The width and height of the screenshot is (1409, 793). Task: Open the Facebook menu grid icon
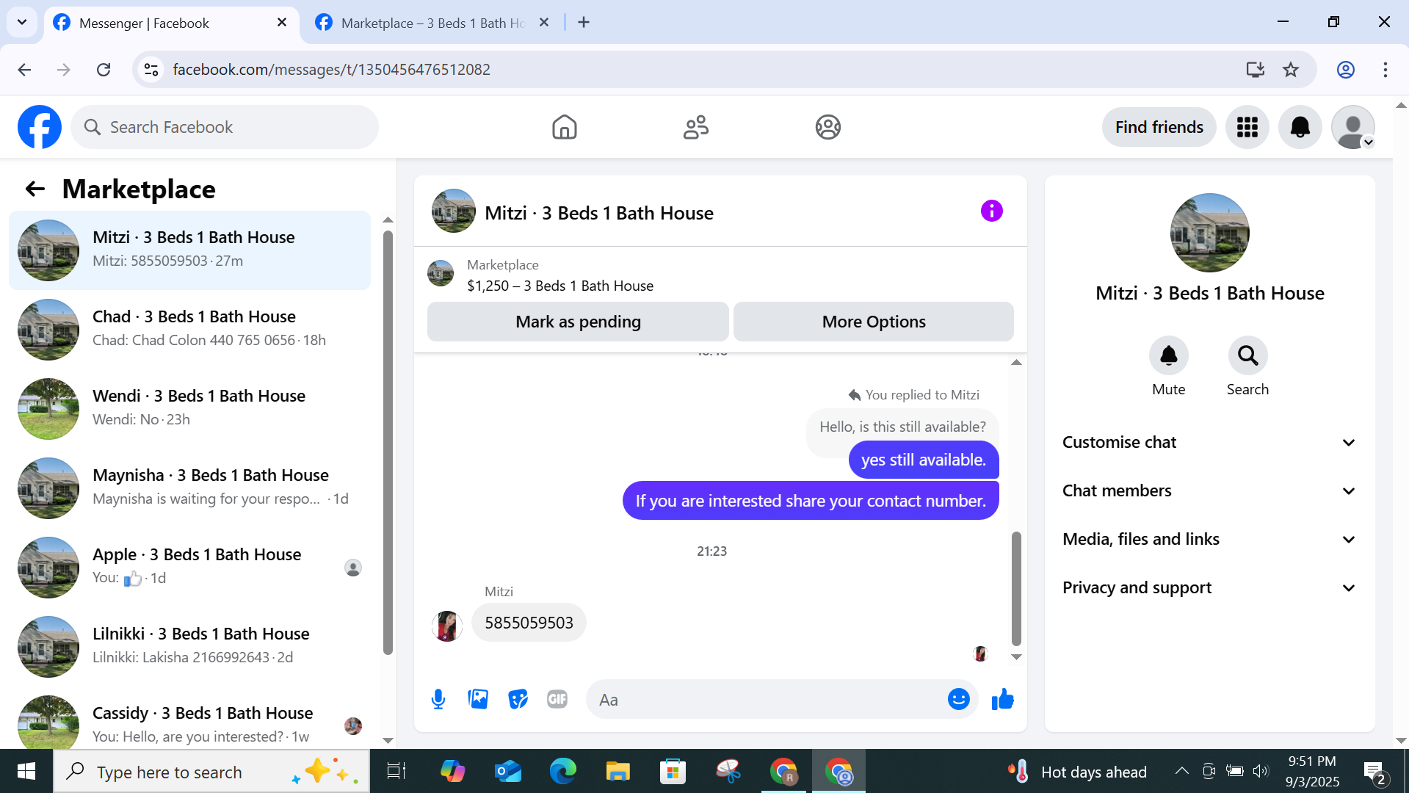point(1247,127)
